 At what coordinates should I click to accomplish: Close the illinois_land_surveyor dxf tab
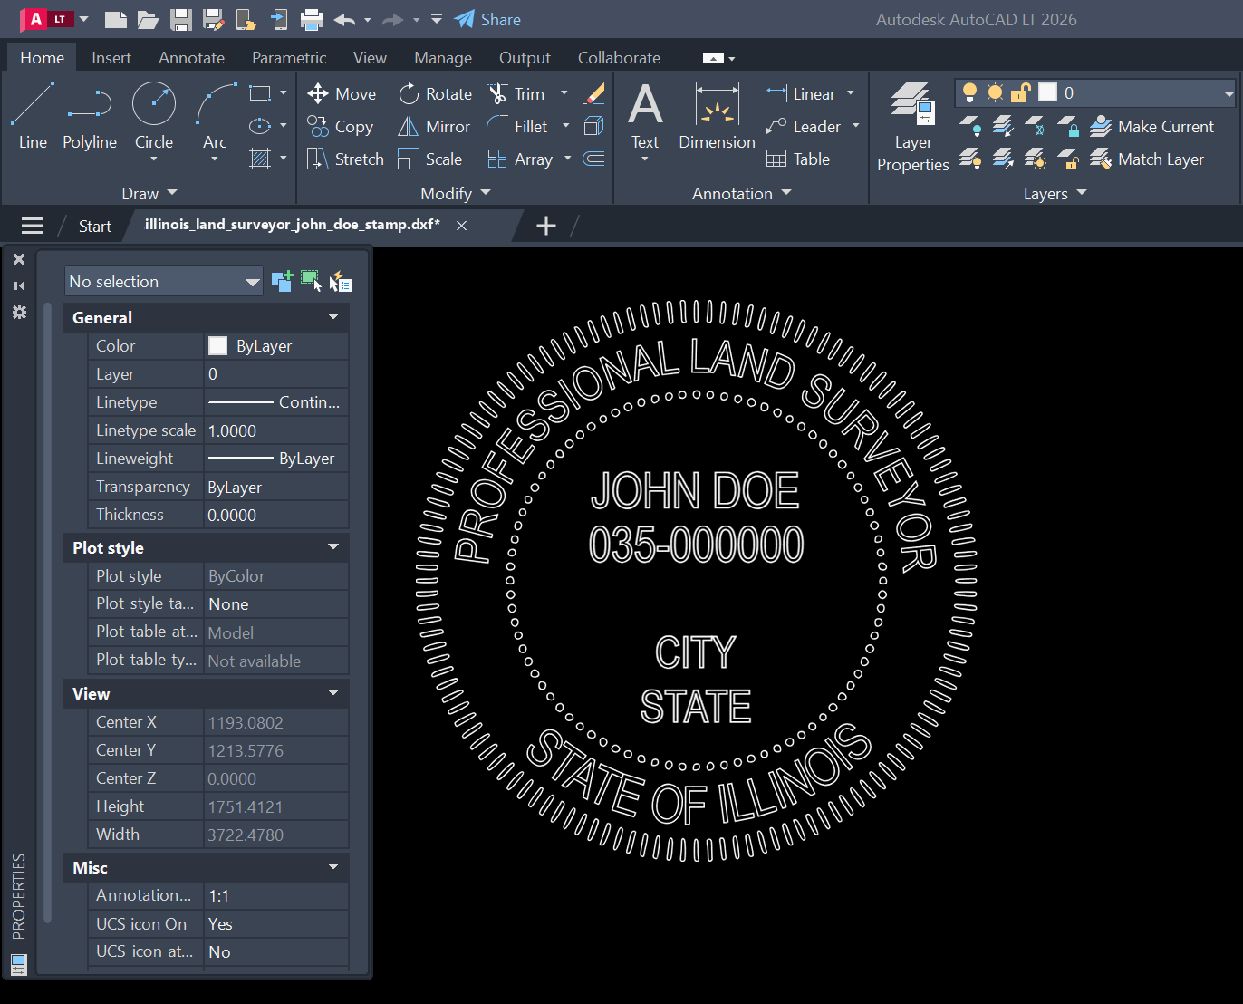pos(461,226)
